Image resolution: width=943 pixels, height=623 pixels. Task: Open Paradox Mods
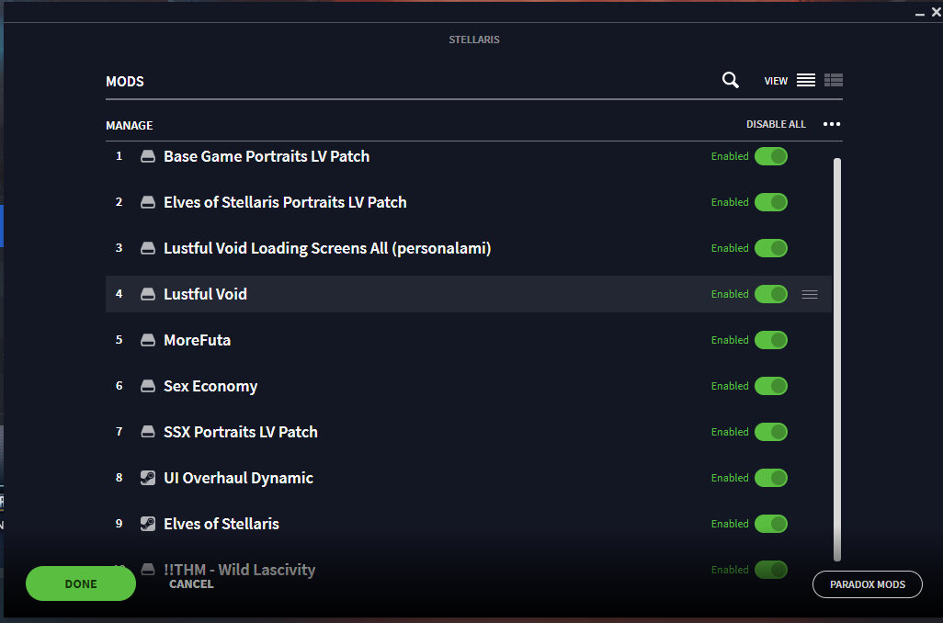point(868,584)
